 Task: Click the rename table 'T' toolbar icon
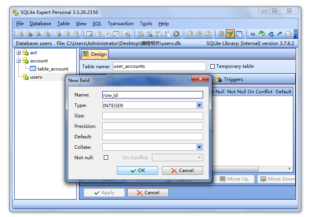[x=98, y=34]
